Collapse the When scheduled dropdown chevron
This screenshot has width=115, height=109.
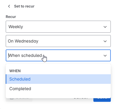click(x=105, y=55)
